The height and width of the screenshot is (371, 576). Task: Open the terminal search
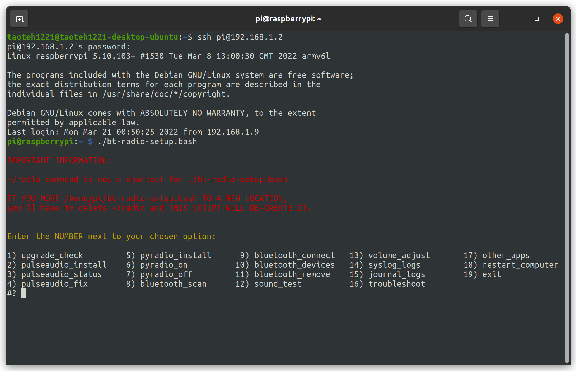[468, 19]
